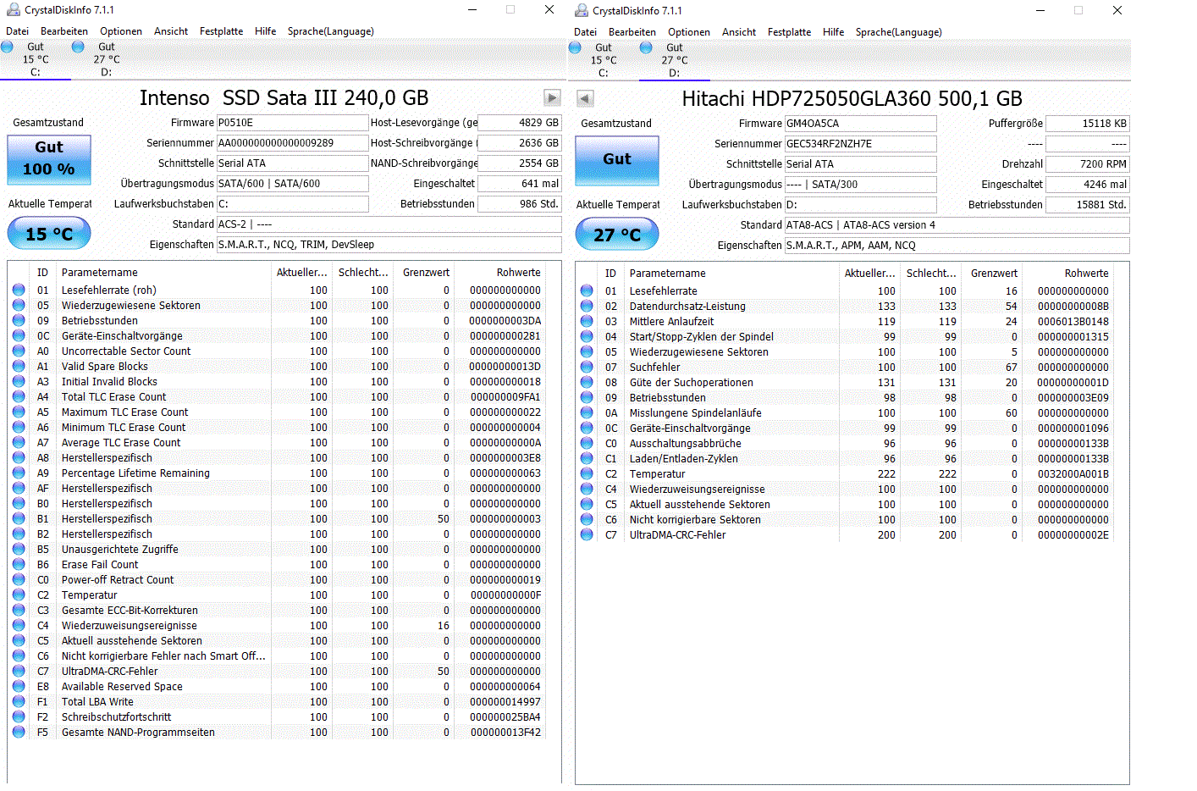Select D: disk status icon in right window
Image resolution: width=1197 pixels, height=791 pixels.
(647, 48)
